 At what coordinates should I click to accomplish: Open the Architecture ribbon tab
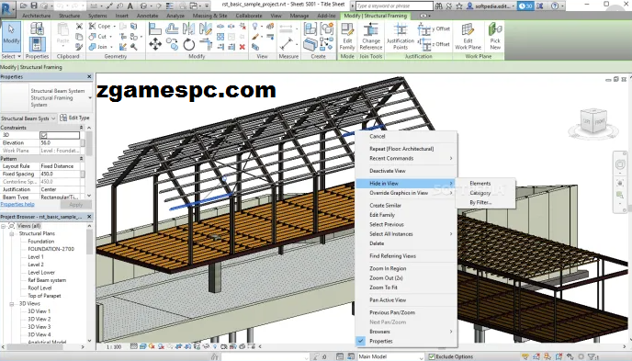click(36, 16)
